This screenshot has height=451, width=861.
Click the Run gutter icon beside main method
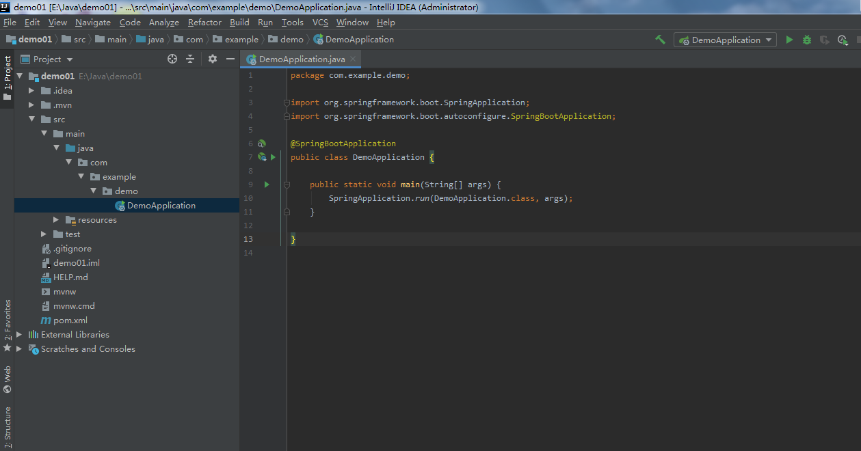(267, 184)
